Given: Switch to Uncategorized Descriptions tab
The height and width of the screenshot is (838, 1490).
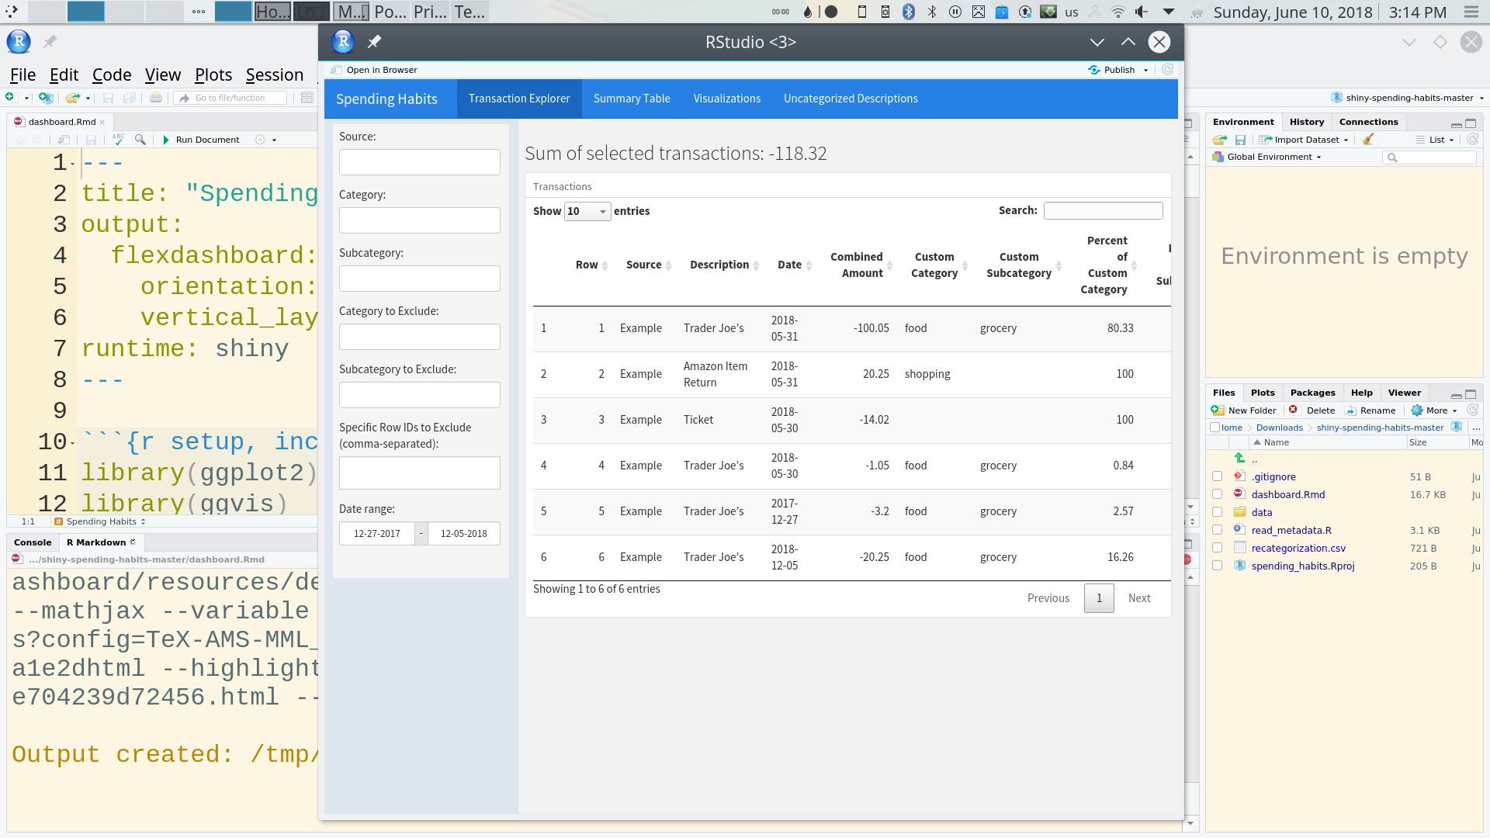Looking at the screenshot, I should [851, 99].
